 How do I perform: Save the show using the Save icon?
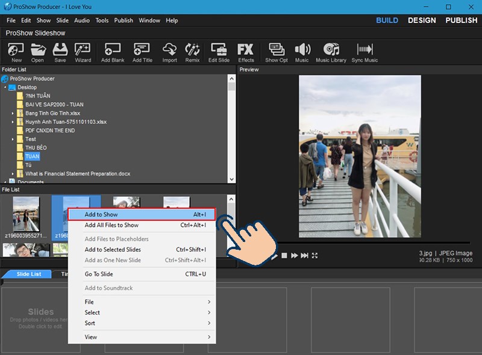coord(60,52)
